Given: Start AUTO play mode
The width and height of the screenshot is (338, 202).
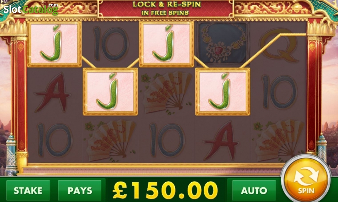Looking at the screenshot, I should tap(254, 190).
